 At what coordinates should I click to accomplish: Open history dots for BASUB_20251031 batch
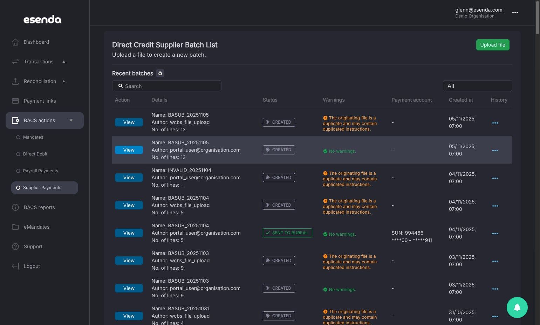click(x=495, y=317)
